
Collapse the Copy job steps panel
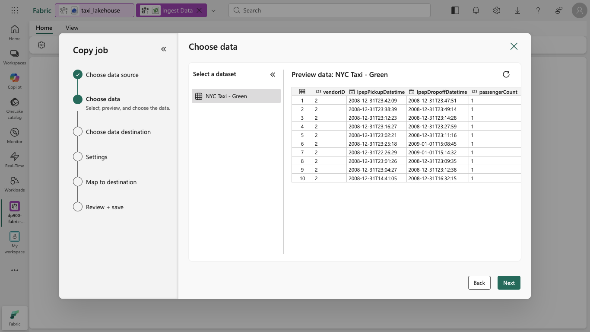point(164,49)
